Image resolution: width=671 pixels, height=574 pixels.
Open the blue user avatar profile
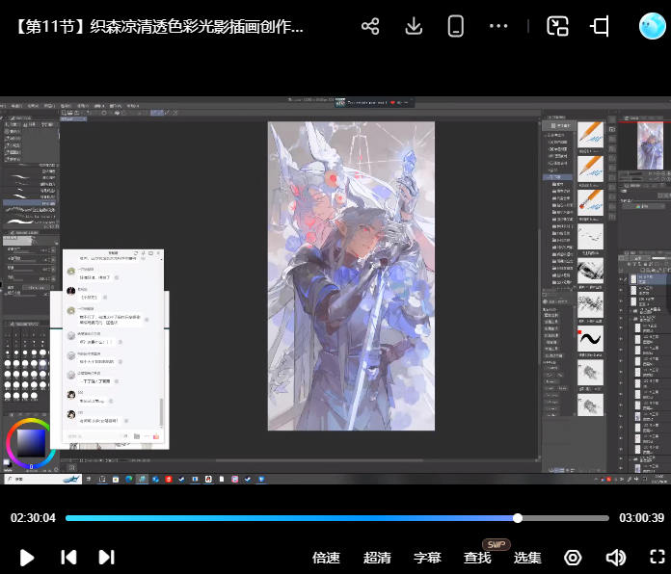click(x=653, y=26)
